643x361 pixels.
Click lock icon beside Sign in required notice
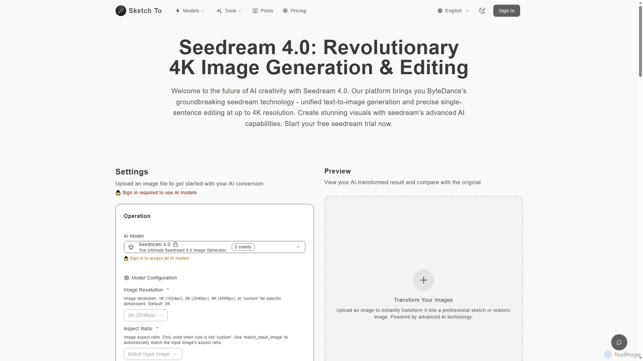pos(118,193)
